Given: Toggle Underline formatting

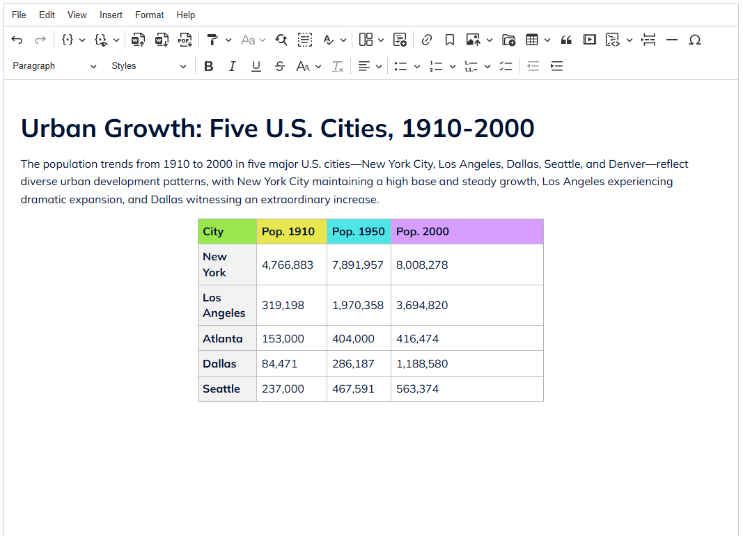Looking at the screenshot, I should point(256,66).
